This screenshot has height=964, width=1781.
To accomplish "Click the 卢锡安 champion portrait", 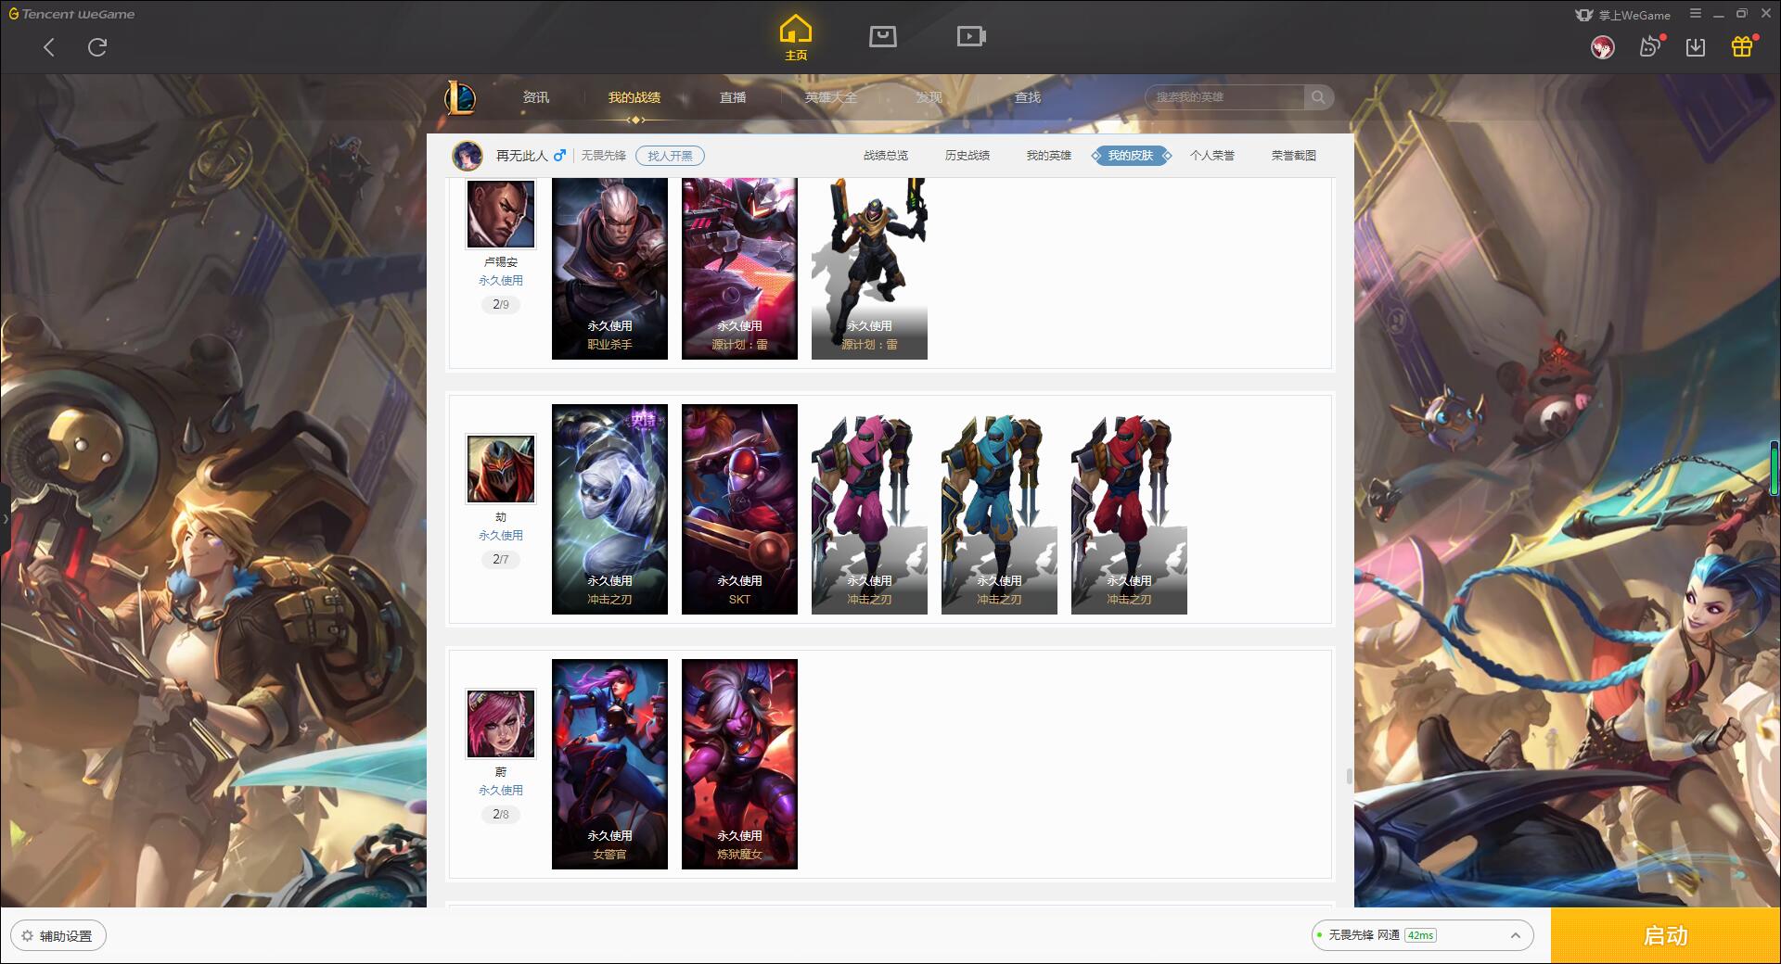I will coord(501,213).
